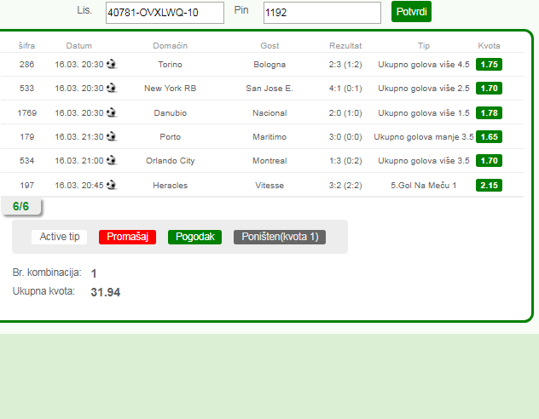Image resolution: width=539 pixels, height=419 pixels.
Task: Click the Heracles team cell
Action: click(171, 186)
